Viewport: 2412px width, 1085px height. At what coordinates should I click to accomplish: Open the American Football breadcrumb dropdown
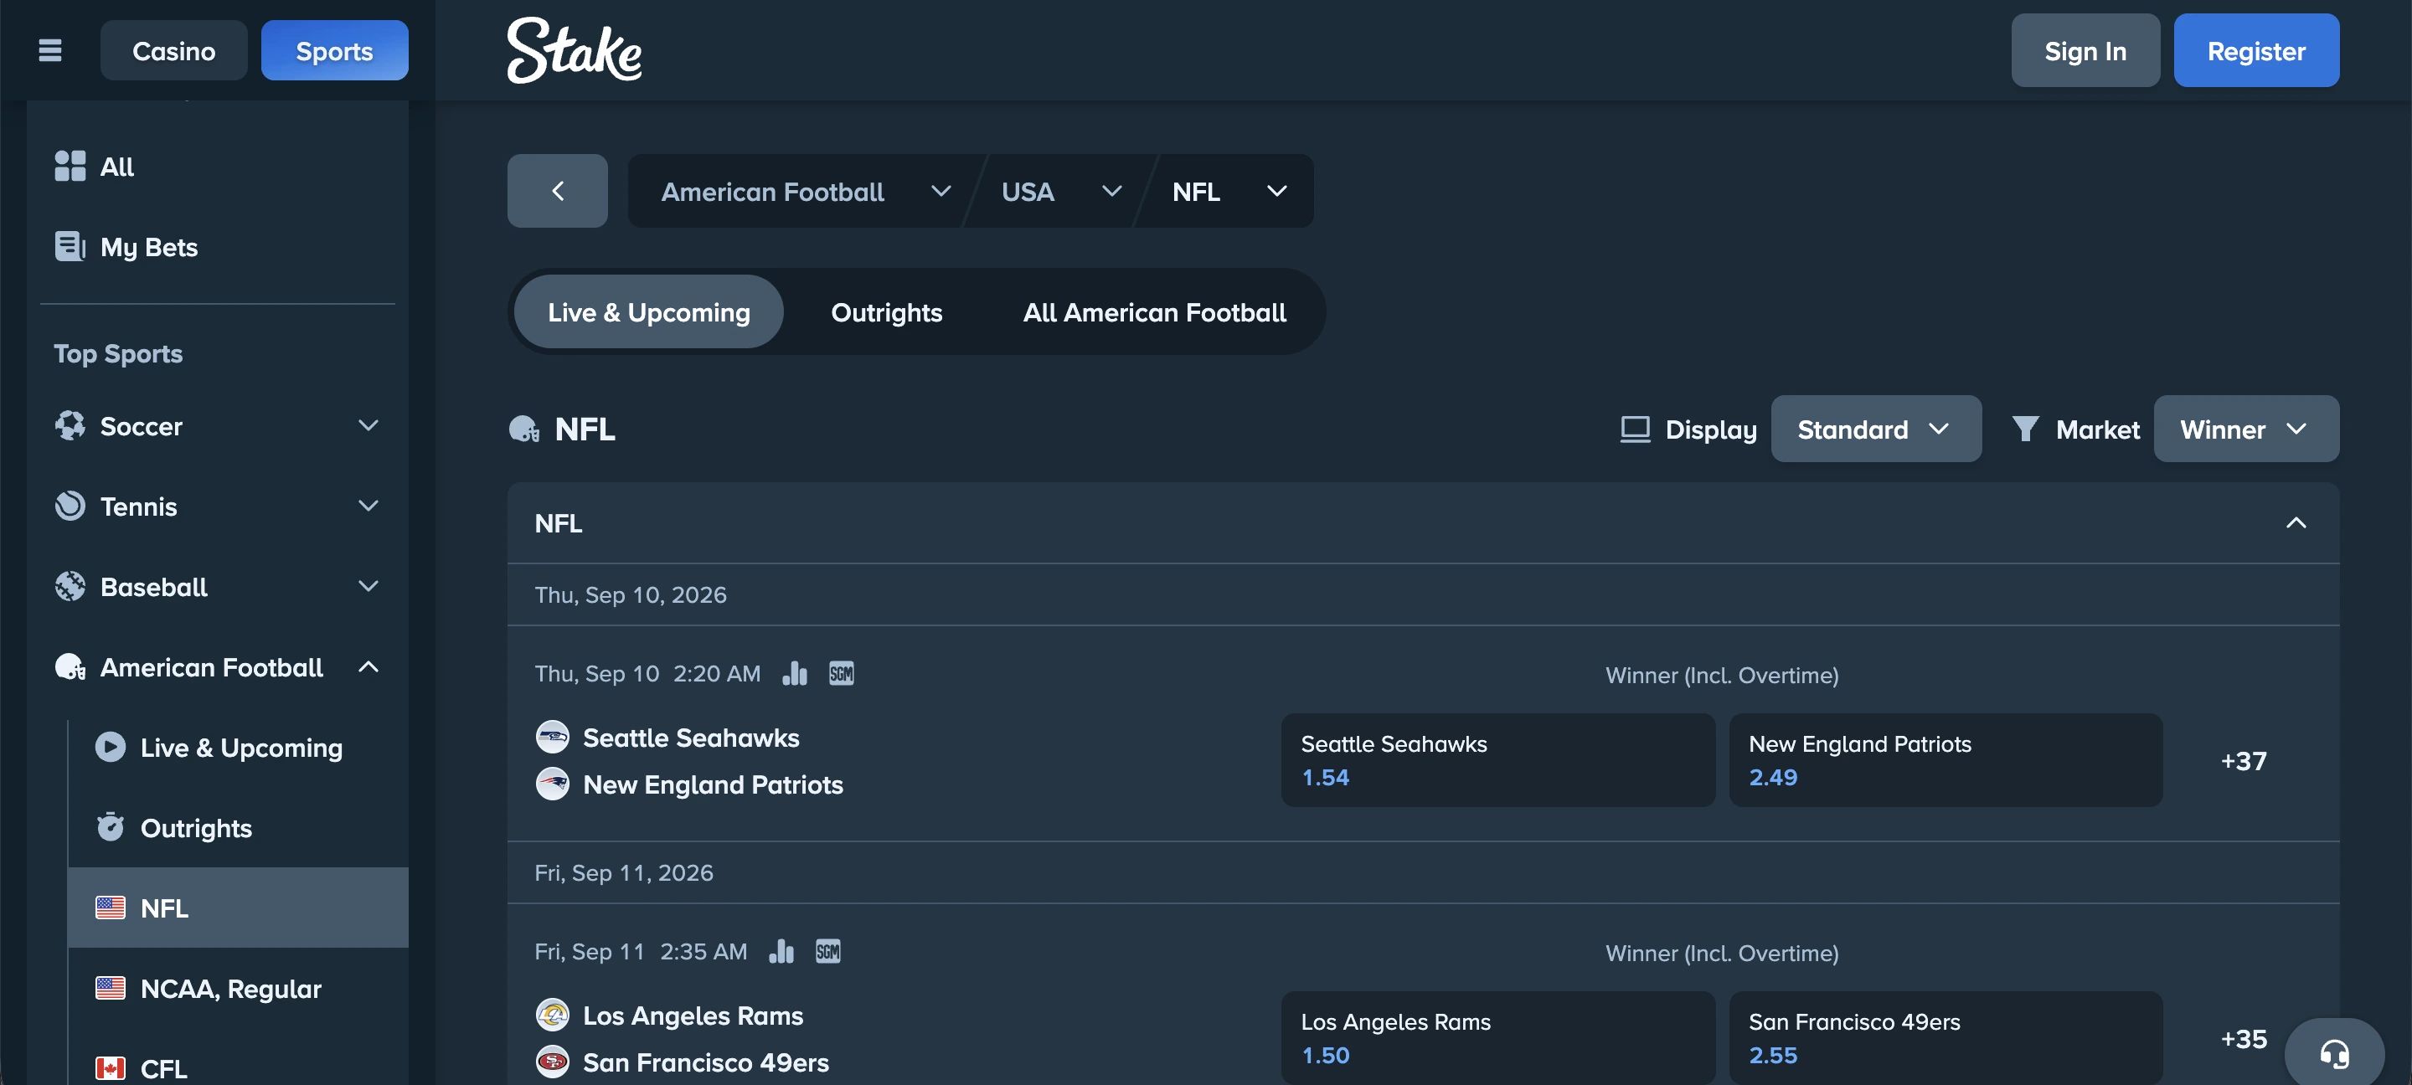(x=805, y=191)
